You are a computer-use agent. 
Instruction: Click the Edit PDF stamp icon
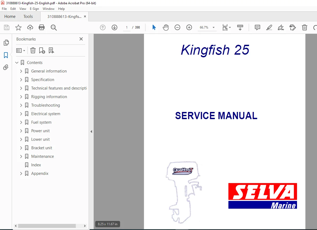[x=292, y=27]
